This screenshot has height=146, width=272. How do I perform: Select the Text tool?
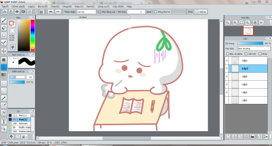click(x=4, y=121)
